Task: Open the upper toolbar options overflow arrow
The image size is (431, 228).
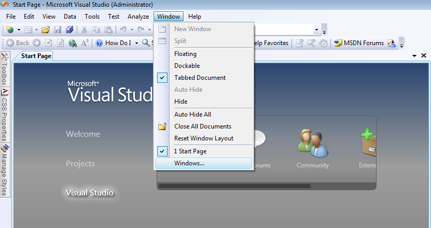Action: point(324,33)
